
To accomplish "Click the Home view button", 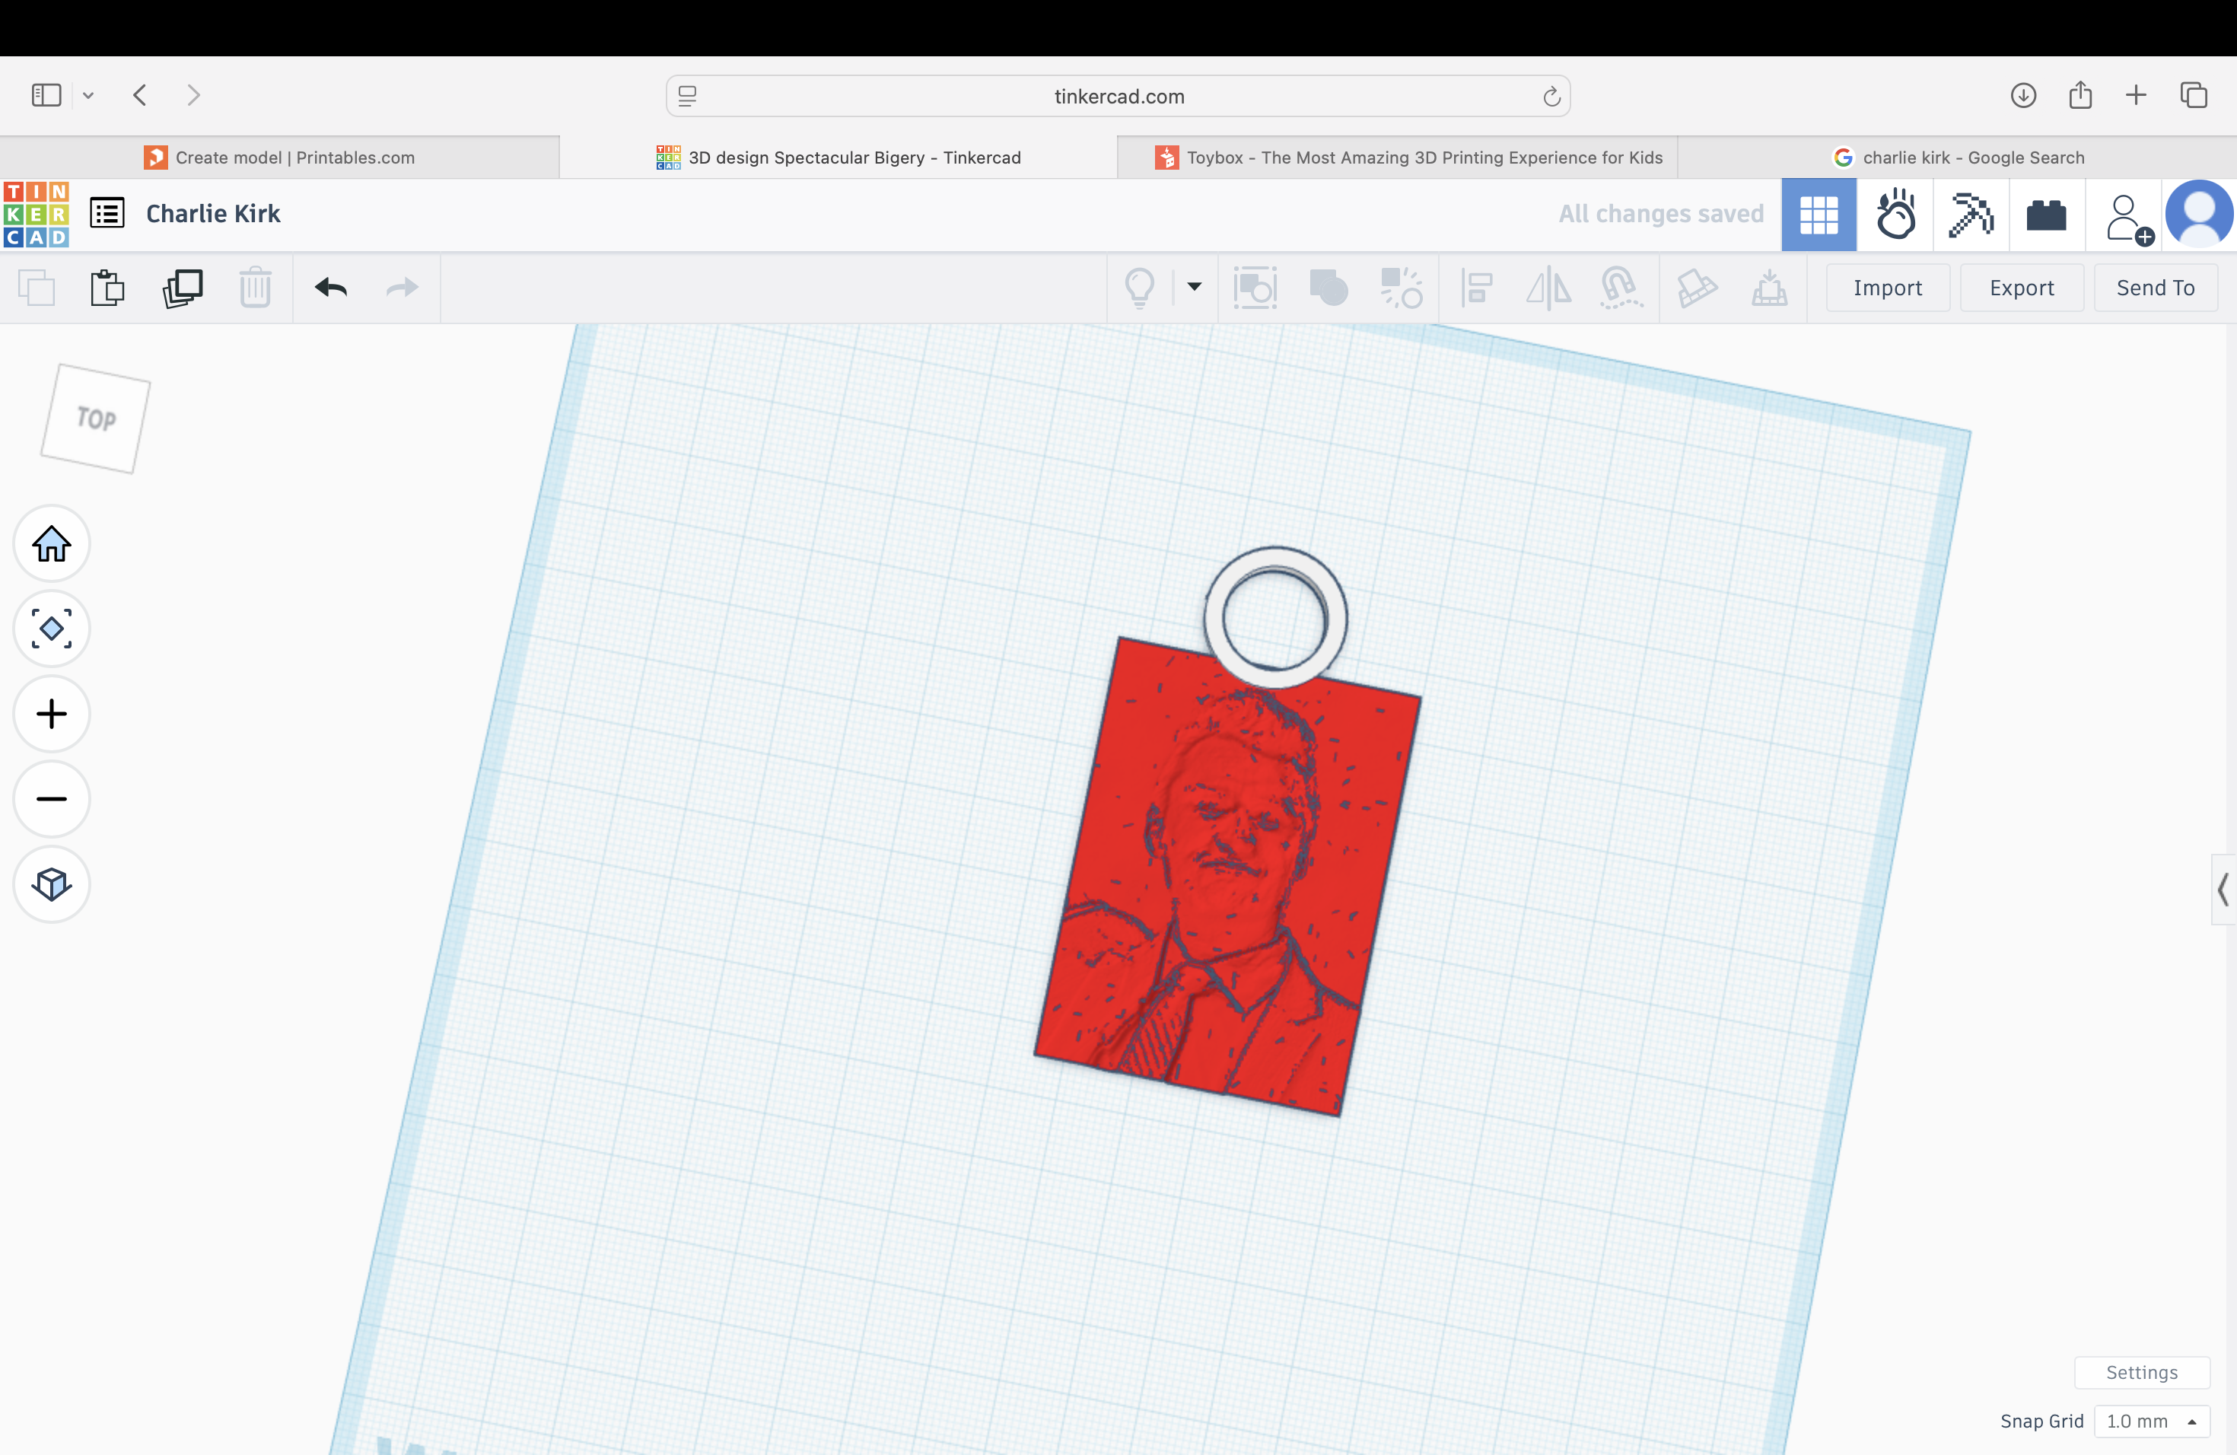I will pos(52,543).
